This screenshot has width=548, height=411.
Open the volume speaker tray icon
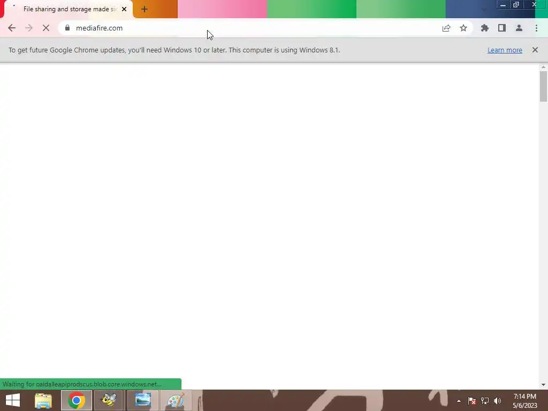(x=497, y=401)
